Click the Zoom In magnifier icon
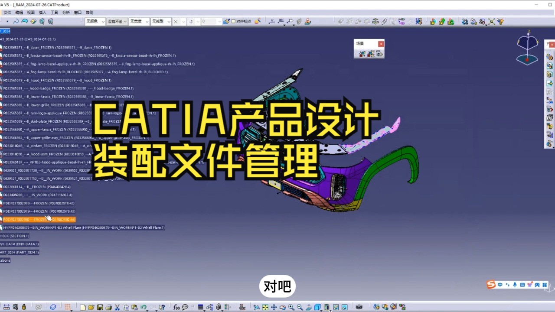Viewport: 555px width, 312px height. click(x=291, y=307)
